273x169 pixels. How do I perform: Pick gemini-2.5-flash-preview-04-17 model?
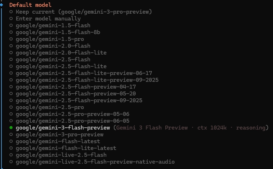click(76, 87)
